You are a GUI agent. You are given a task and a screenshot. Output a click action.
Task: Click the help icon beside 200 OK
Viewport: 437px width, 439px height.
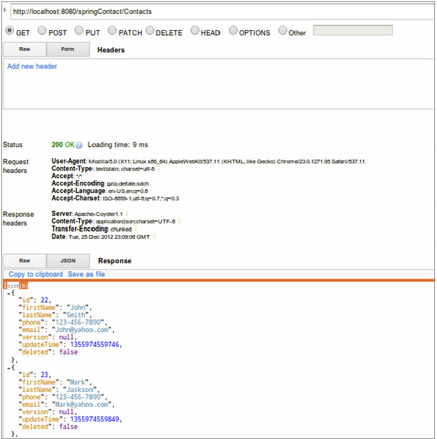(x=79, y=145)
